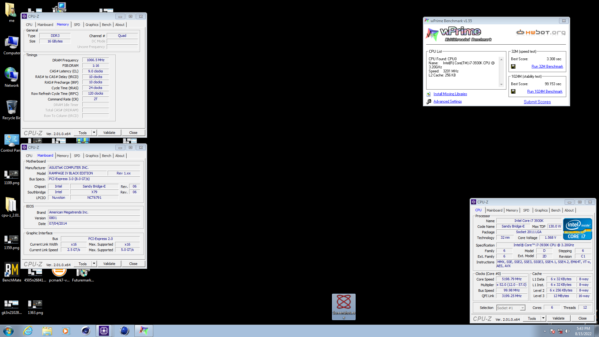Screen dimensions: 599x337
Task: Click the hwbot.org logo in wPrime
Action: pos(541,32)
